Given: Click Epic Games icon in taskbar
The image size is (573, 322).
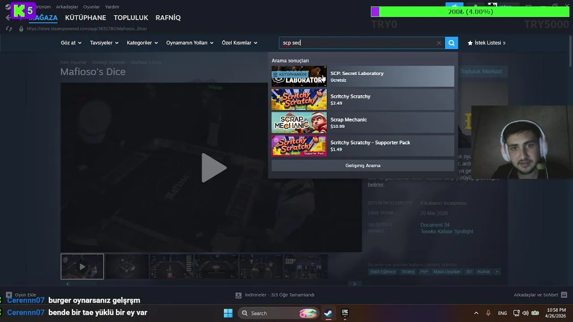Looking at the screenshot, I should pyautogui.click(x=345, y=313).
